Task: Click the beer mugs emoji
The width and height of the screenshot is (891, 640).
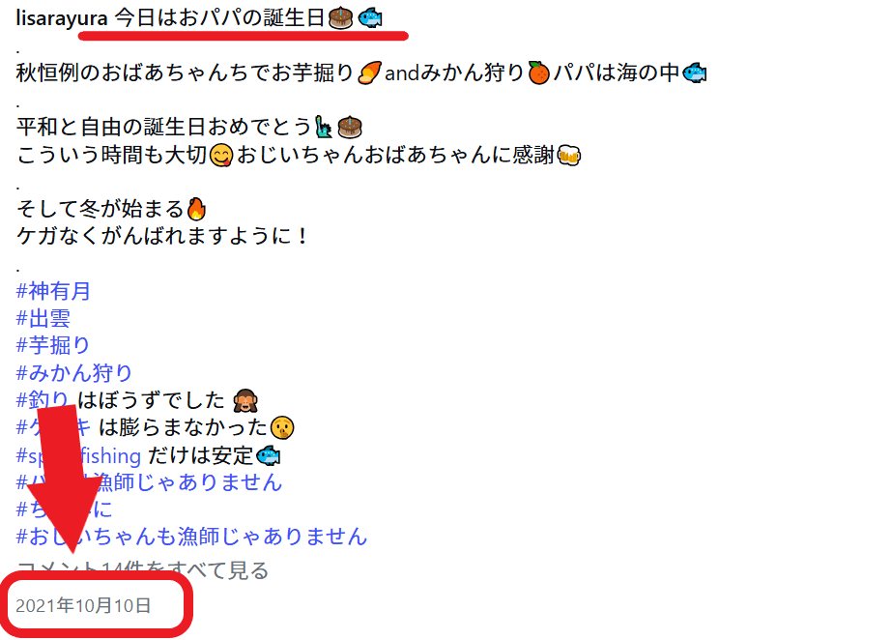Action: (569, 155)
